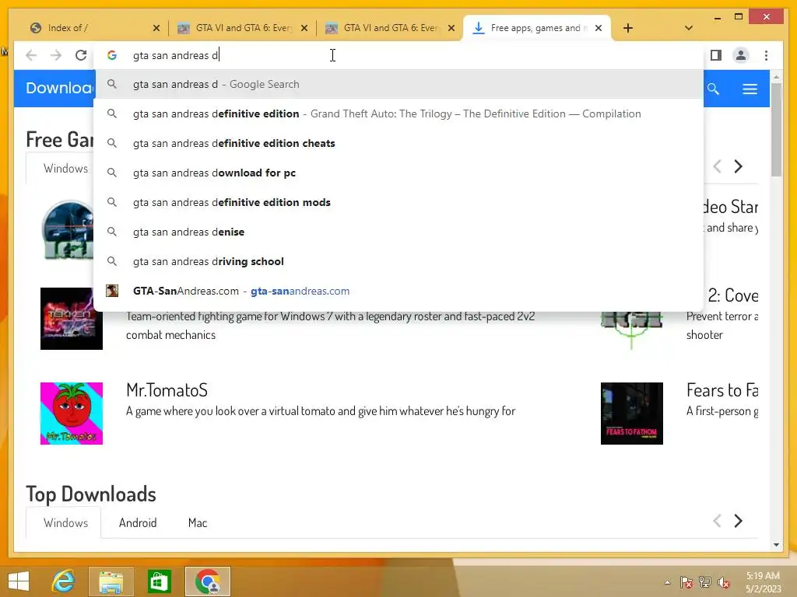Click the address bar search text
This screenshot has width=797, height=597.
176,55
